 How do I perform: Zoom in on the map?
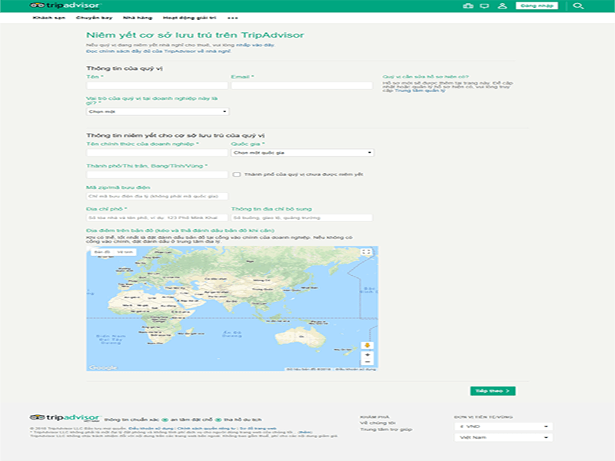(367, 355)
